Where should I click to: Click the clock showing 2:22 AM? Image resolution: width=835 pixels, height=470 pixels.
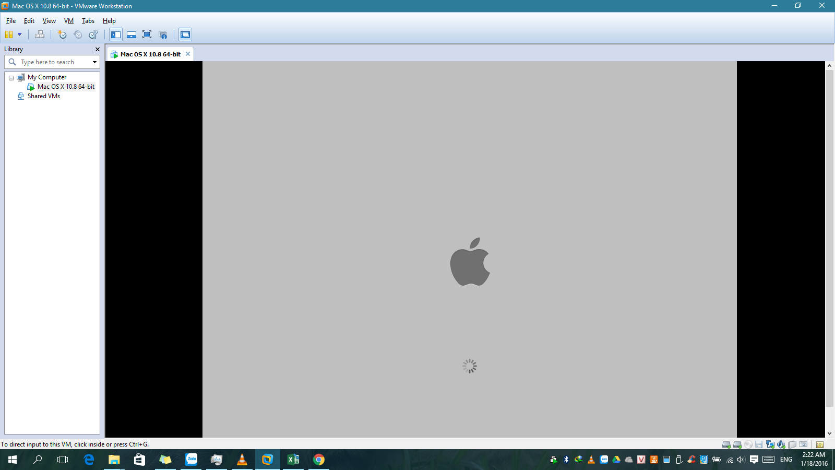814,455
